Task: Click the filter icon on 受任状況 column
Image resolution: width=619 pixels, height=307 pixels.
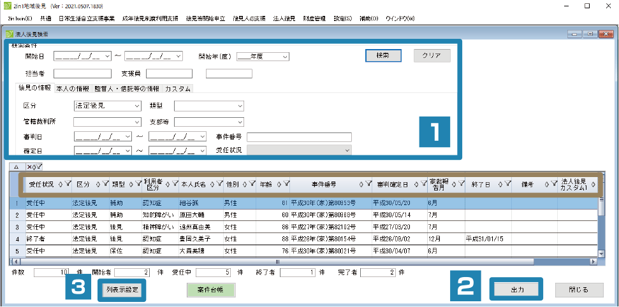Action: point(68,184)
